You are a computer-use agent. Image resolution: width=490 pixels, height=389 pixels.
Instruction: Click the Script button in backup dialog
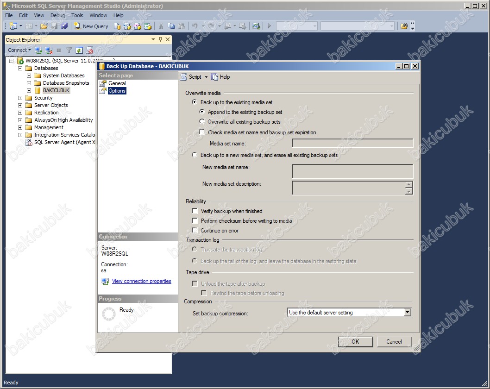191,77
